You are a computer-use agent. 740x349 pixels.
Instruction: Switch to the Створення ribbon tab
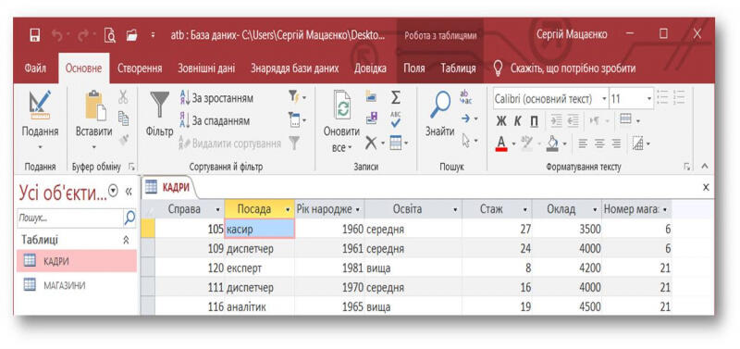click(140, 69)
